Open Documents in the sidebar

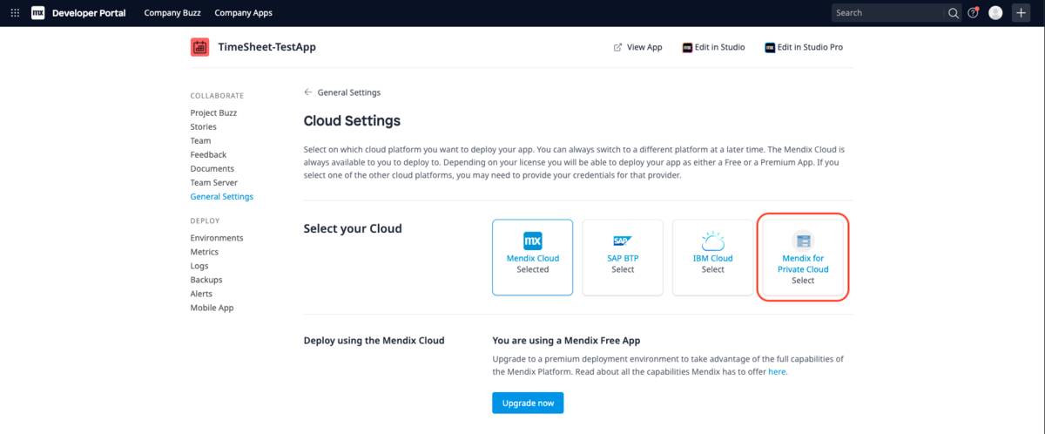(212, 168)
